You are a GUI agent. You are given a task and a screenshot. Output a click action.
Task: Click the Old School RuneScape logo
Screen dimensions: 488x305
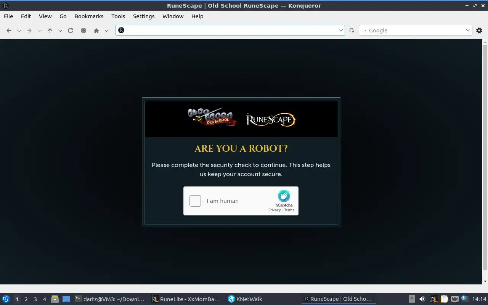click(212, 117)
